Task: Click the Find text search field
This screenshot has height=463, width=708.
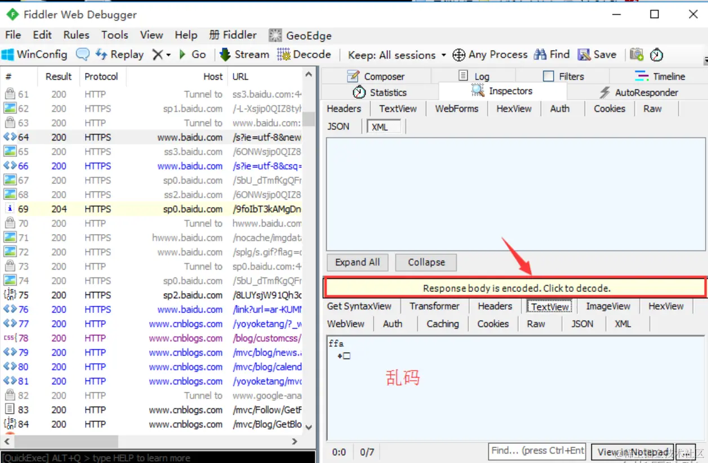Action: [x=537, y=451]
